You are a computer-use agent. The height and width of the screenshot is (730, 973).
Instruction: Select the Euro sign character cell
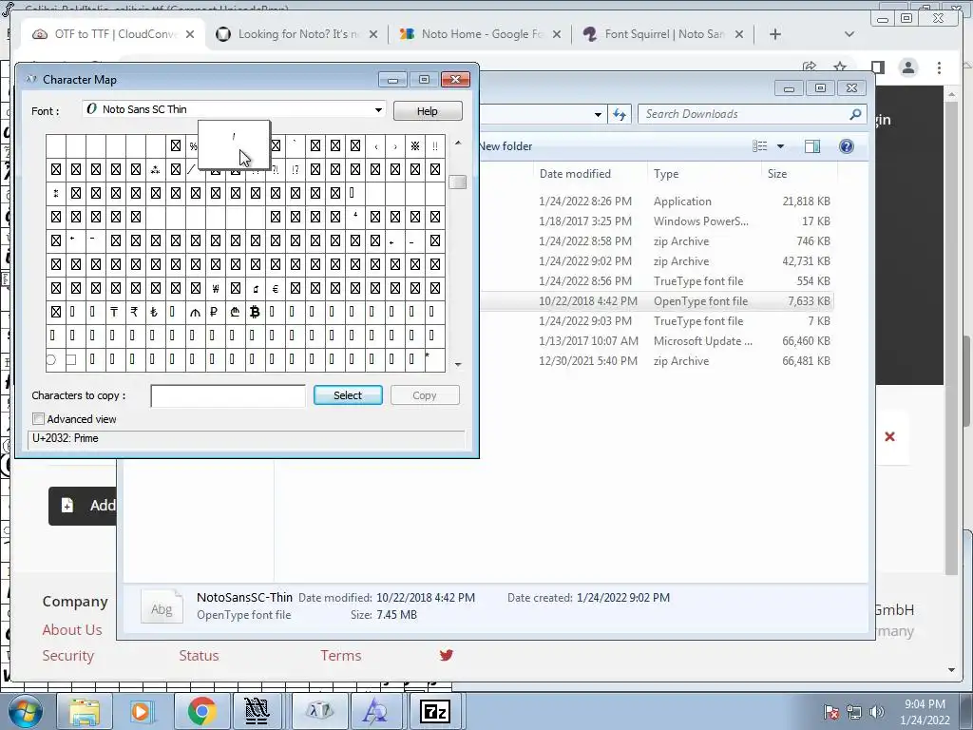tap(275, 288)
